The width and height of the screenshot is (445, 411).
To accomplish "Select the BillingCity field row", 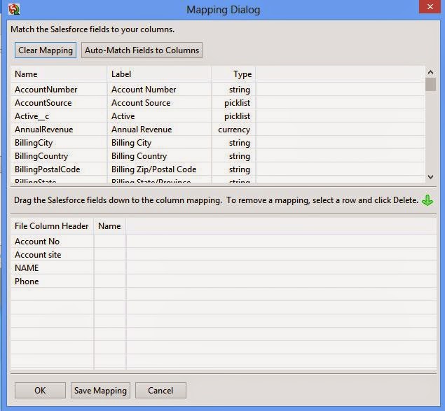I will (218, 143).
